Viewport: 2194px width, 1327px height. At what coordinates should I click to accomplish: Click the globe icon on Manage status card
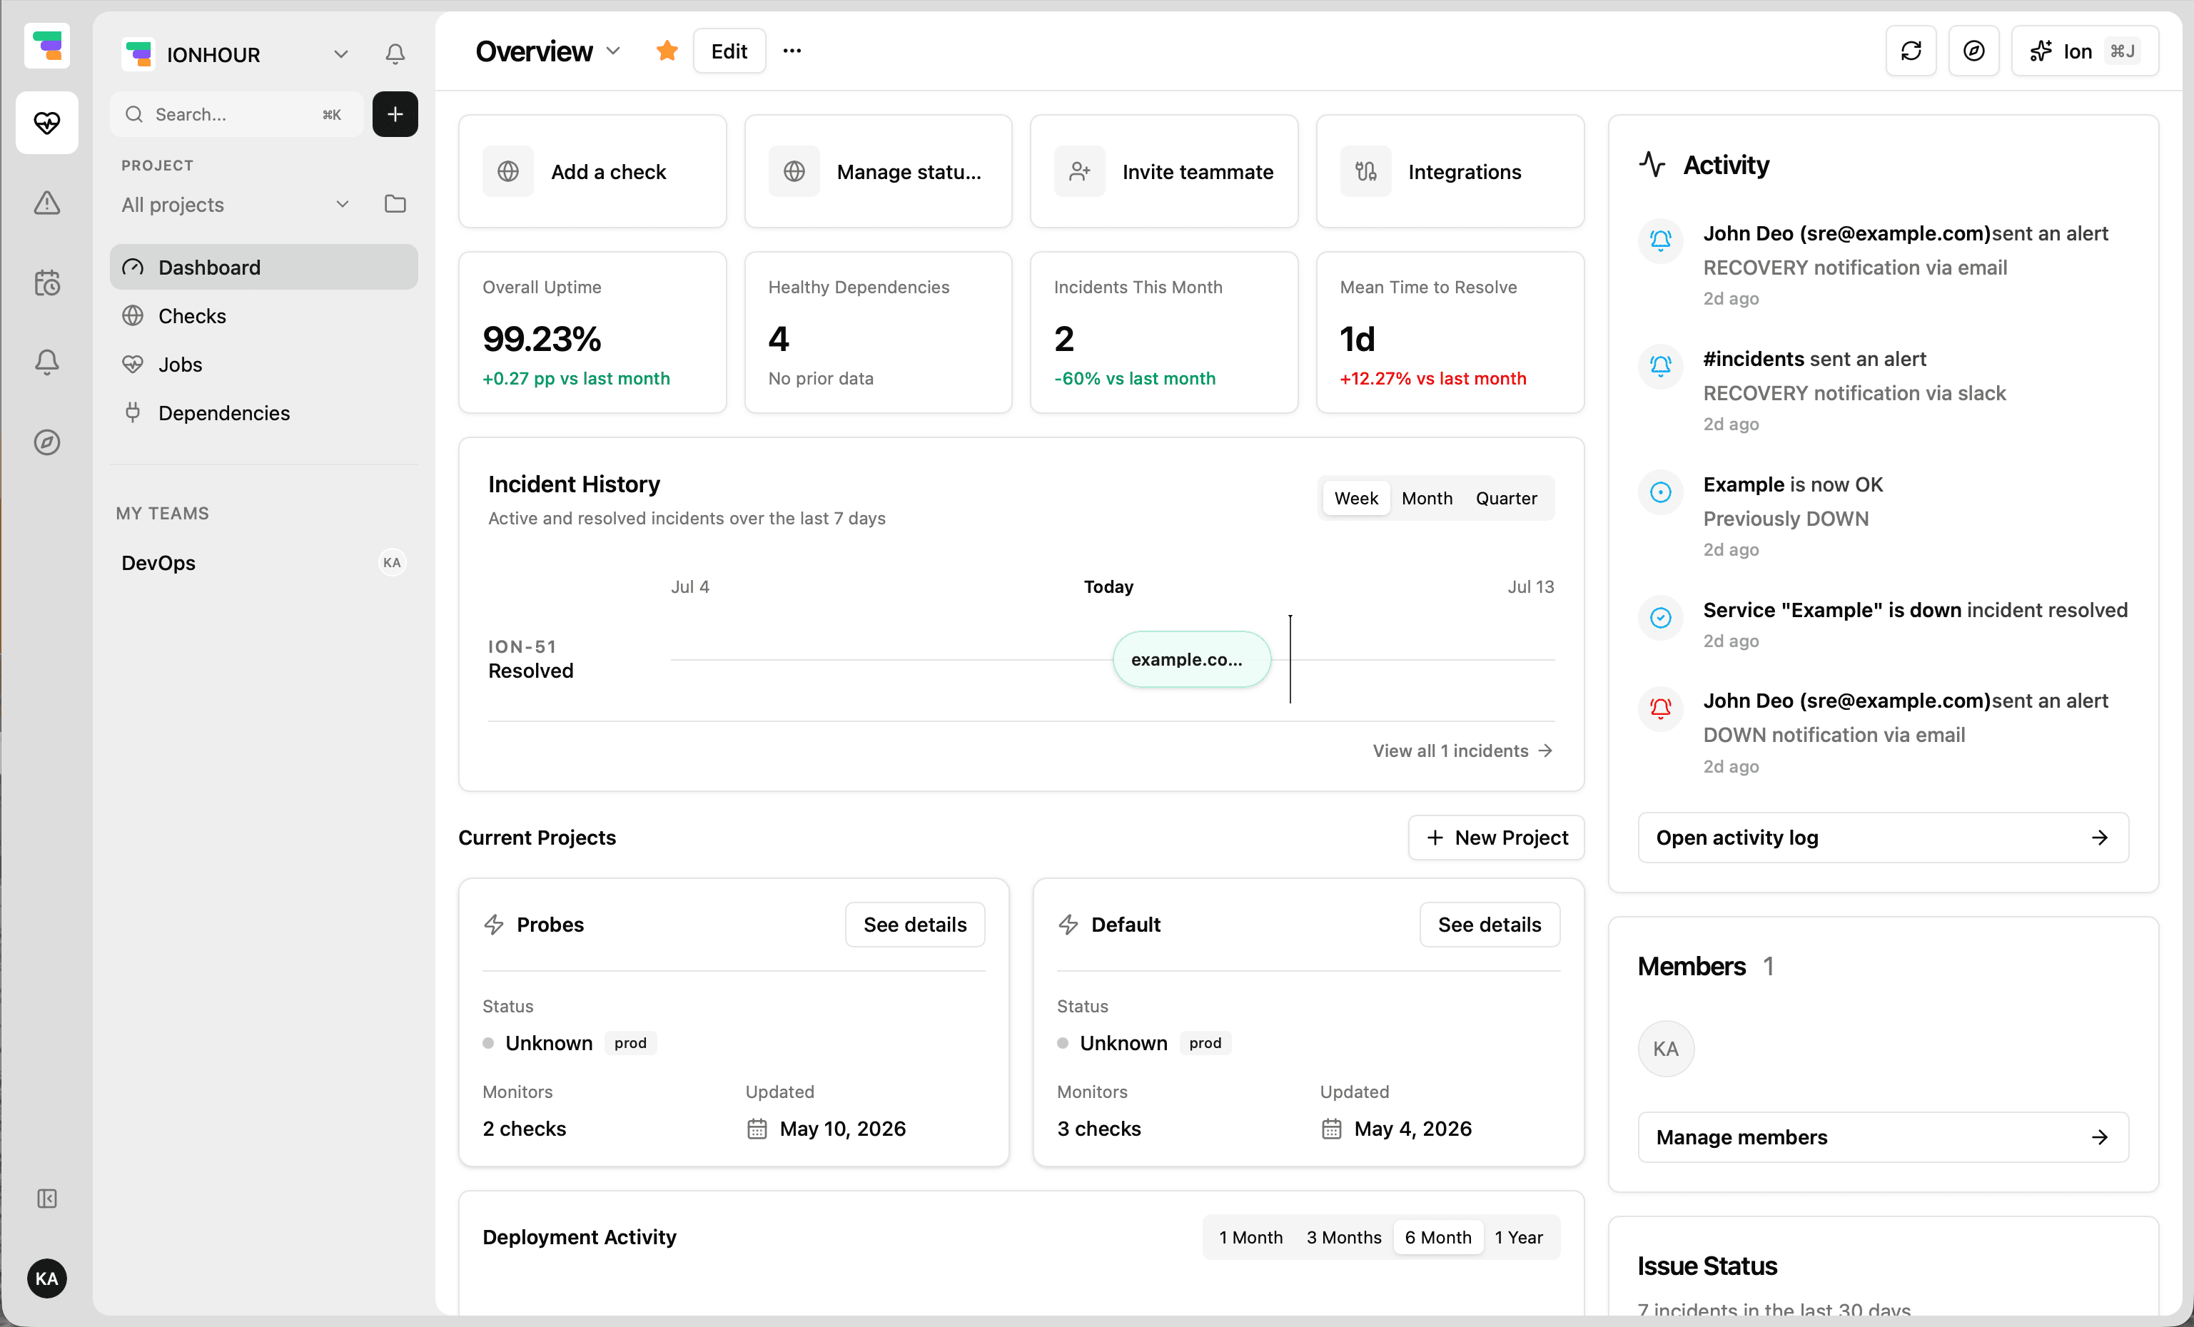pos(794,172)
